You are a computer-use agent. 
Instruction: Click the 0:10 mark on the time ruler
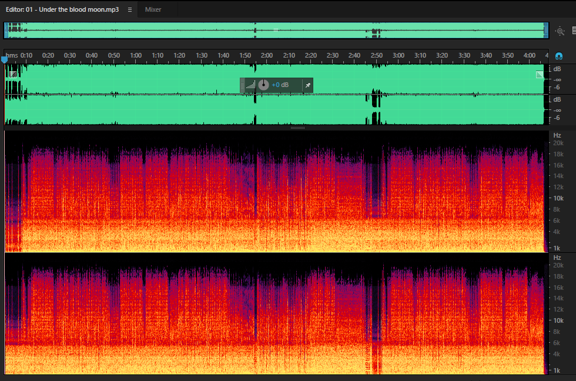(26, 55)
